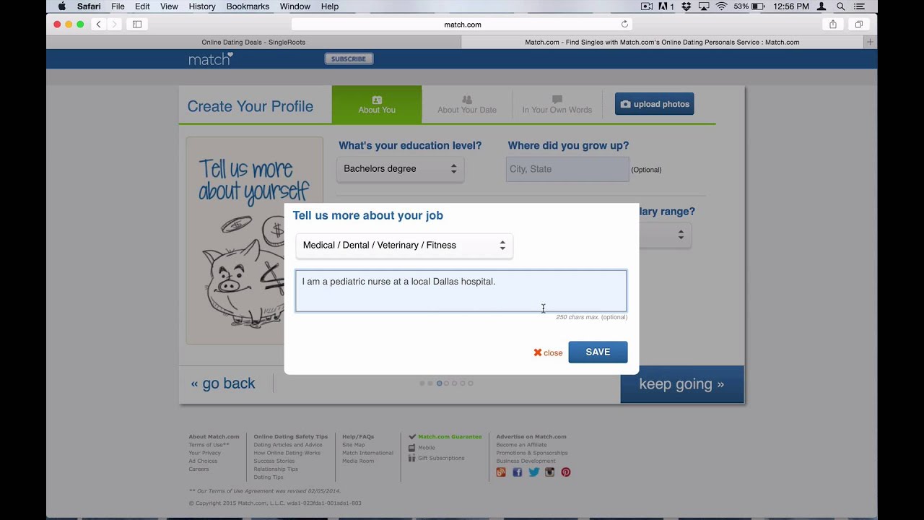Select the About Your Date tab
The height and width of the screenshot is (520, 924).
pyautogui.click(x=467, y=105)
